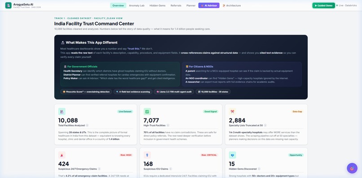Click the Risk: HIGH badge
Screen dimensions: 362x178
126,155
